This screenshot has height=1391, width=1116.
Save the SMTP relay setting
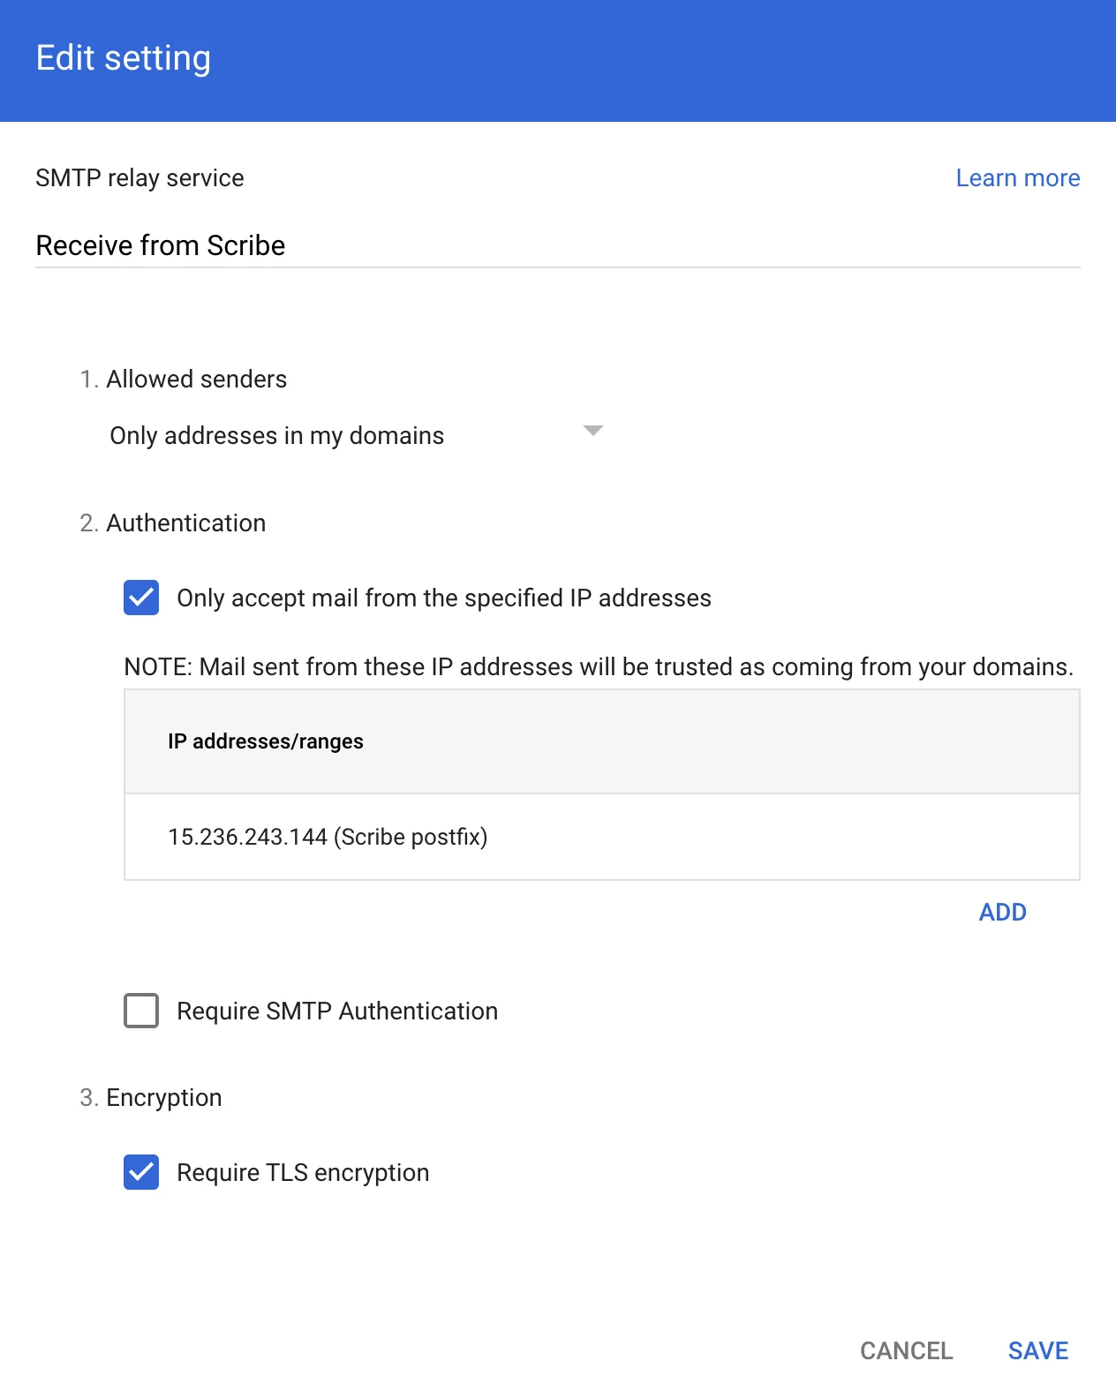1037,1350
